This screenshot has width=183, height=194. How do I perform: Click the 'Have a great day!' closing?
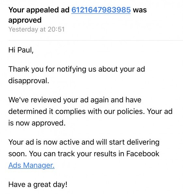pos(38,184)
